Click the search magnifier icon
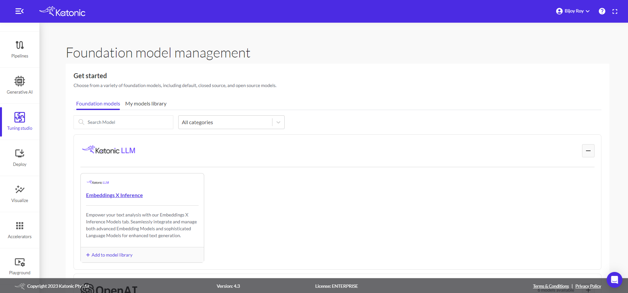Screen dimensions: 628x293 pos(81,122)
